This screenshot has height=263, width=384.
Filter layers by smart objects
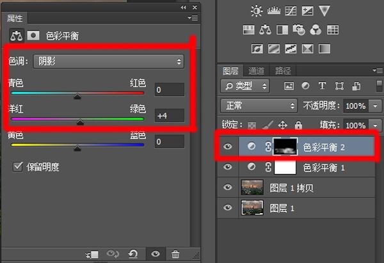[x=356, y=86]
